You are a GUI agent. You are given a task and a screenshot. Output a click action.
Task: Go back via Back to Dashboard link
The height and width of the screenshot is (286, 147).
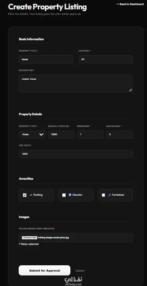click(x=130, y=4)
